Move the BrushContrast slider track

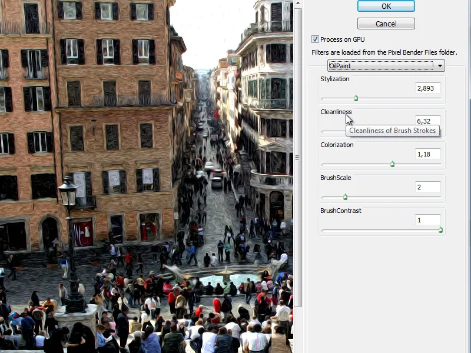click(383, 230)
